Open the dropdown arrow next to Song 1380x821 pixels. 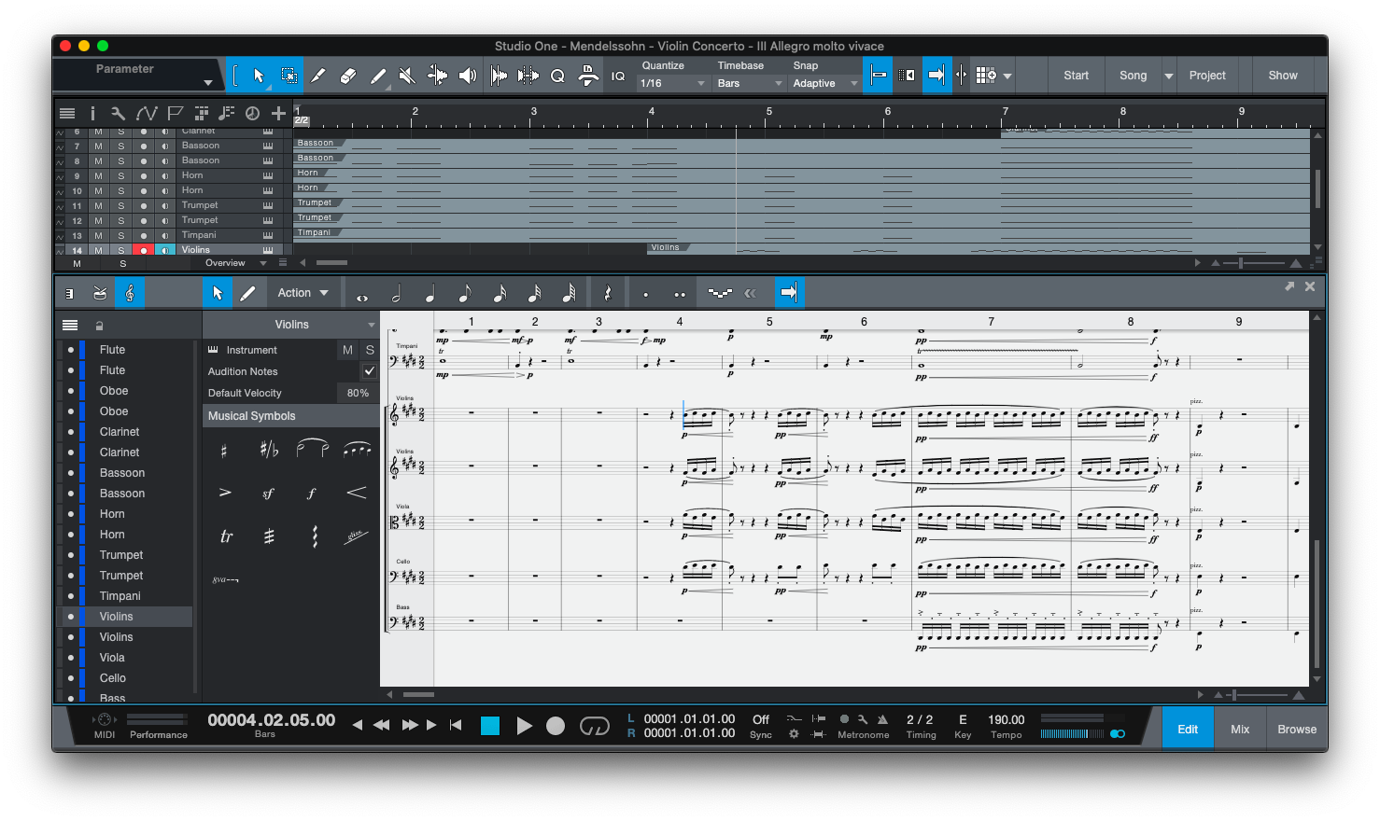[1168, 77]
